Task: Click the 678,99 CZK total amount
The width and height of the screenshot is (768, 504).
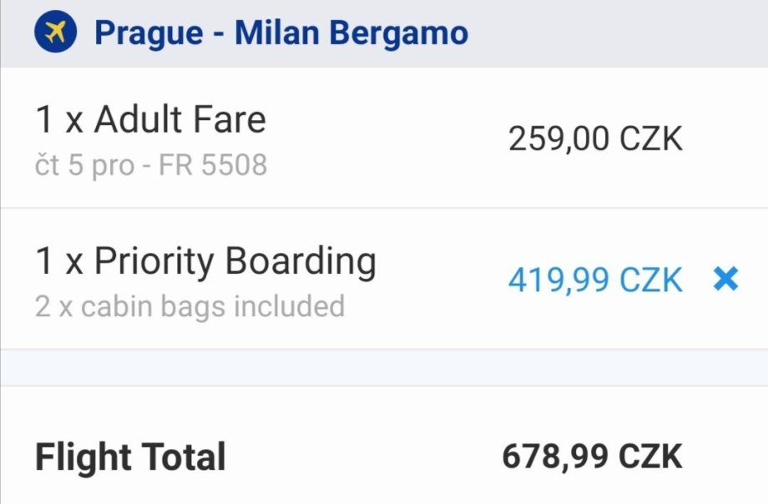Action: coord(592,457)
